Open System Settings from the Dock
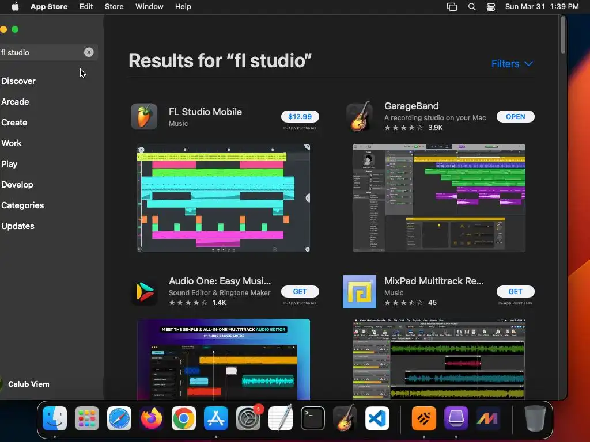The width and height of the screenshot is (590, 442). (x=248, y=418)
